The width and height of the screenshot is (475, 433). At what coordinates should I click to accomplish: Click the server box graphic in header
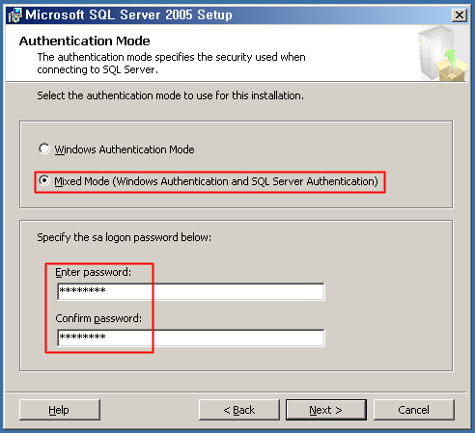(443, 53)
